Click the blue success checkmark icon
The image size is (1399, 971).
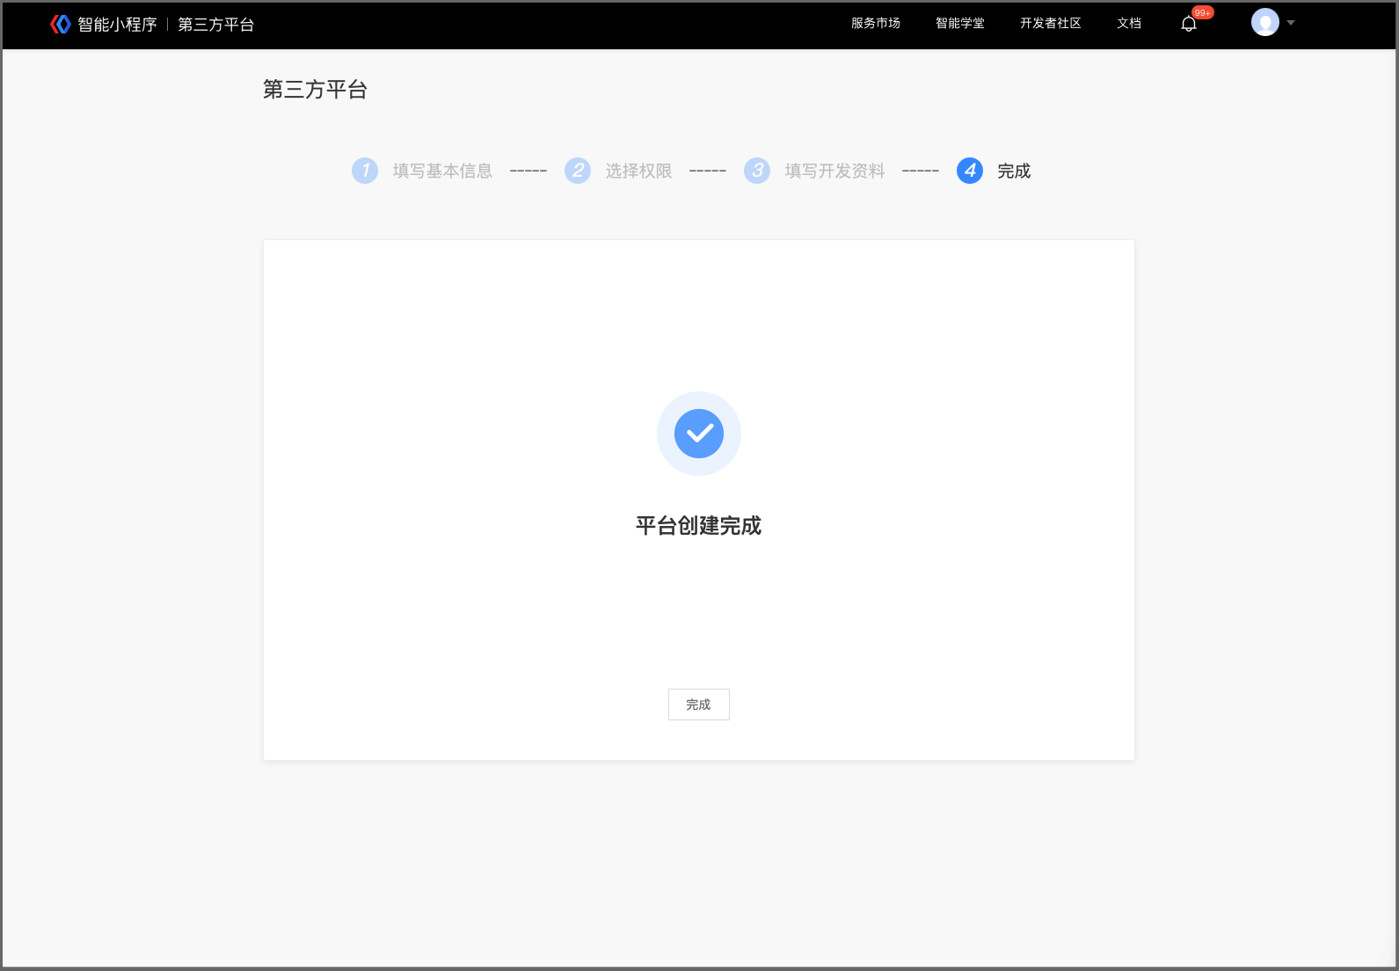pyautogui.click(x=699, y=434)
